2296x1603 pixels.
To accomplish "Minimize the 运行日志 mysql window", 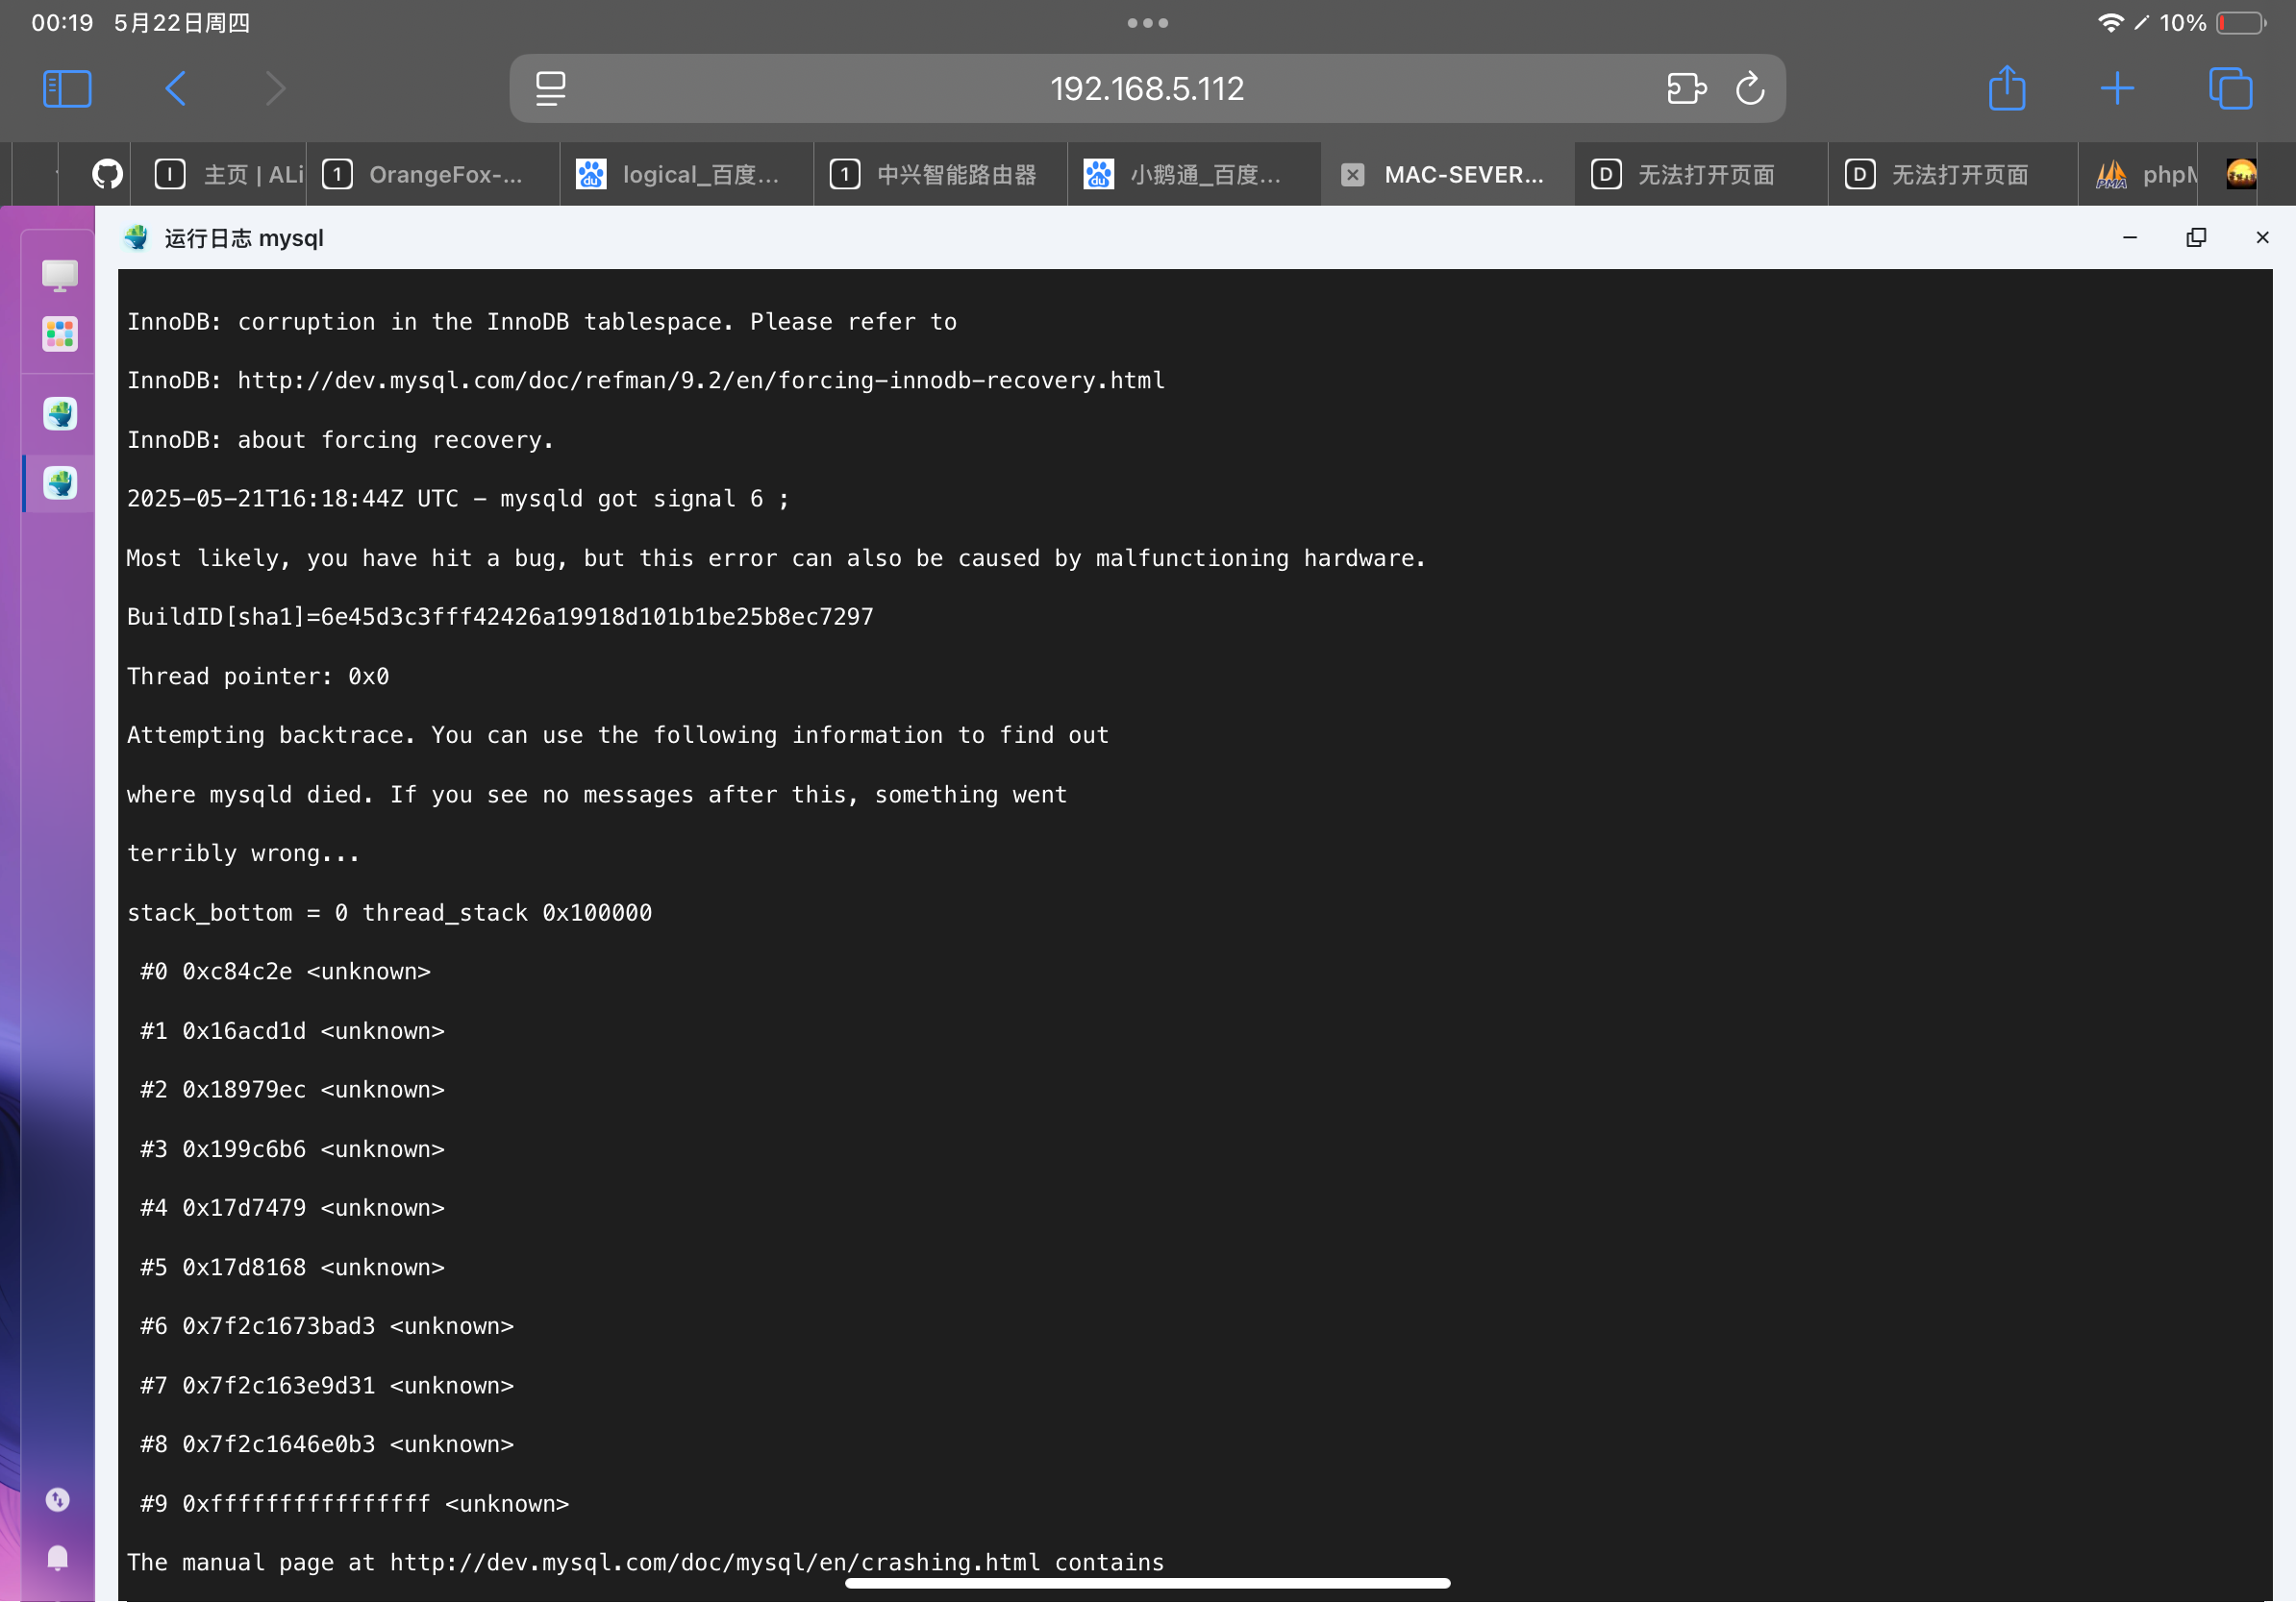I will 2130,237.
